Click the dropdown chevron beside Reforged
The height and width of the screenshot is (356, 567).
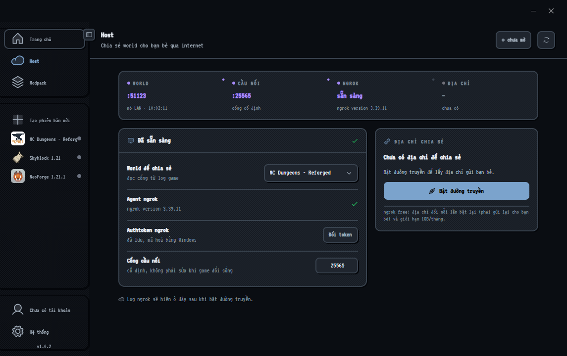349,173
